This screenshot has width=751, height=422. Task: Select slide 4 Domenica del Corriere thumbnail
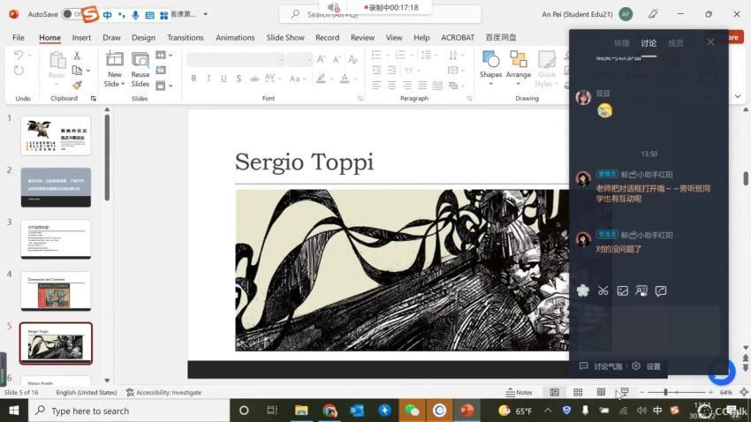[x=56, y=291]
